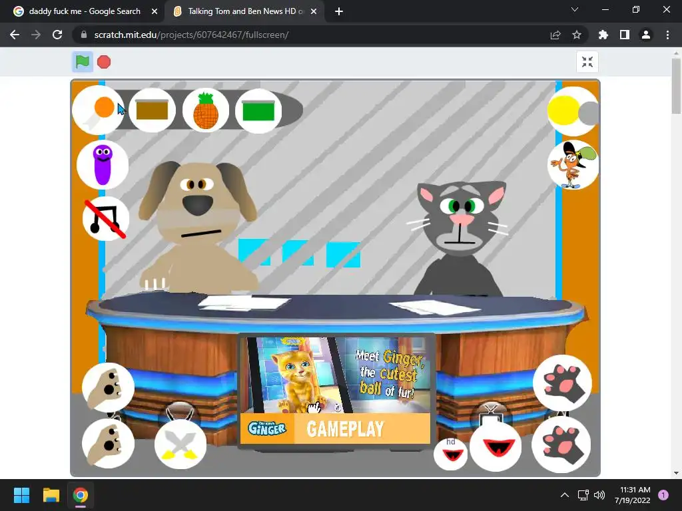Reload the current Scratch page
This screenshot has width=682, height=511.
click(x=57, y=35)
